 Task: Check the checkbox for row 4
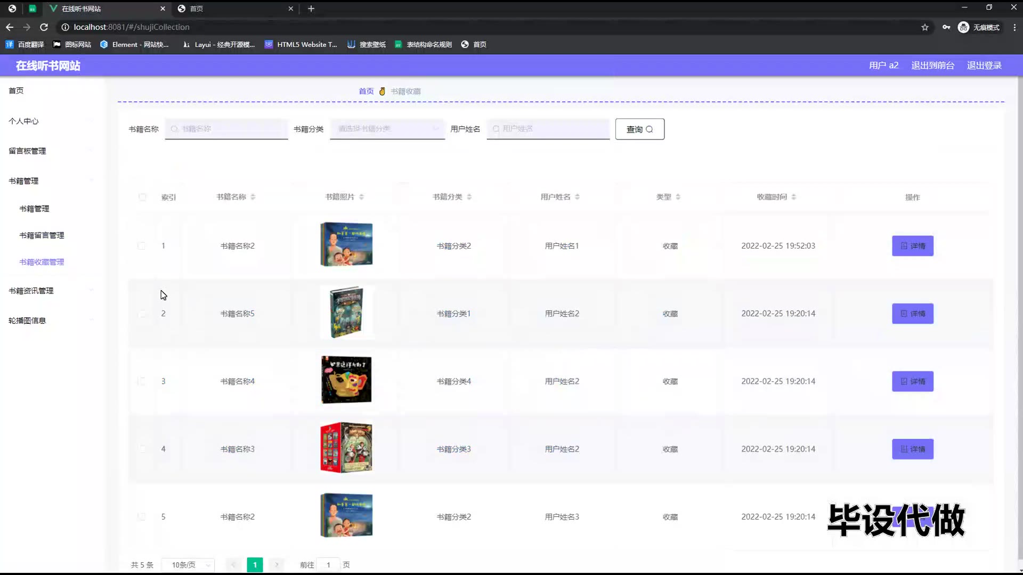[141, 449]
